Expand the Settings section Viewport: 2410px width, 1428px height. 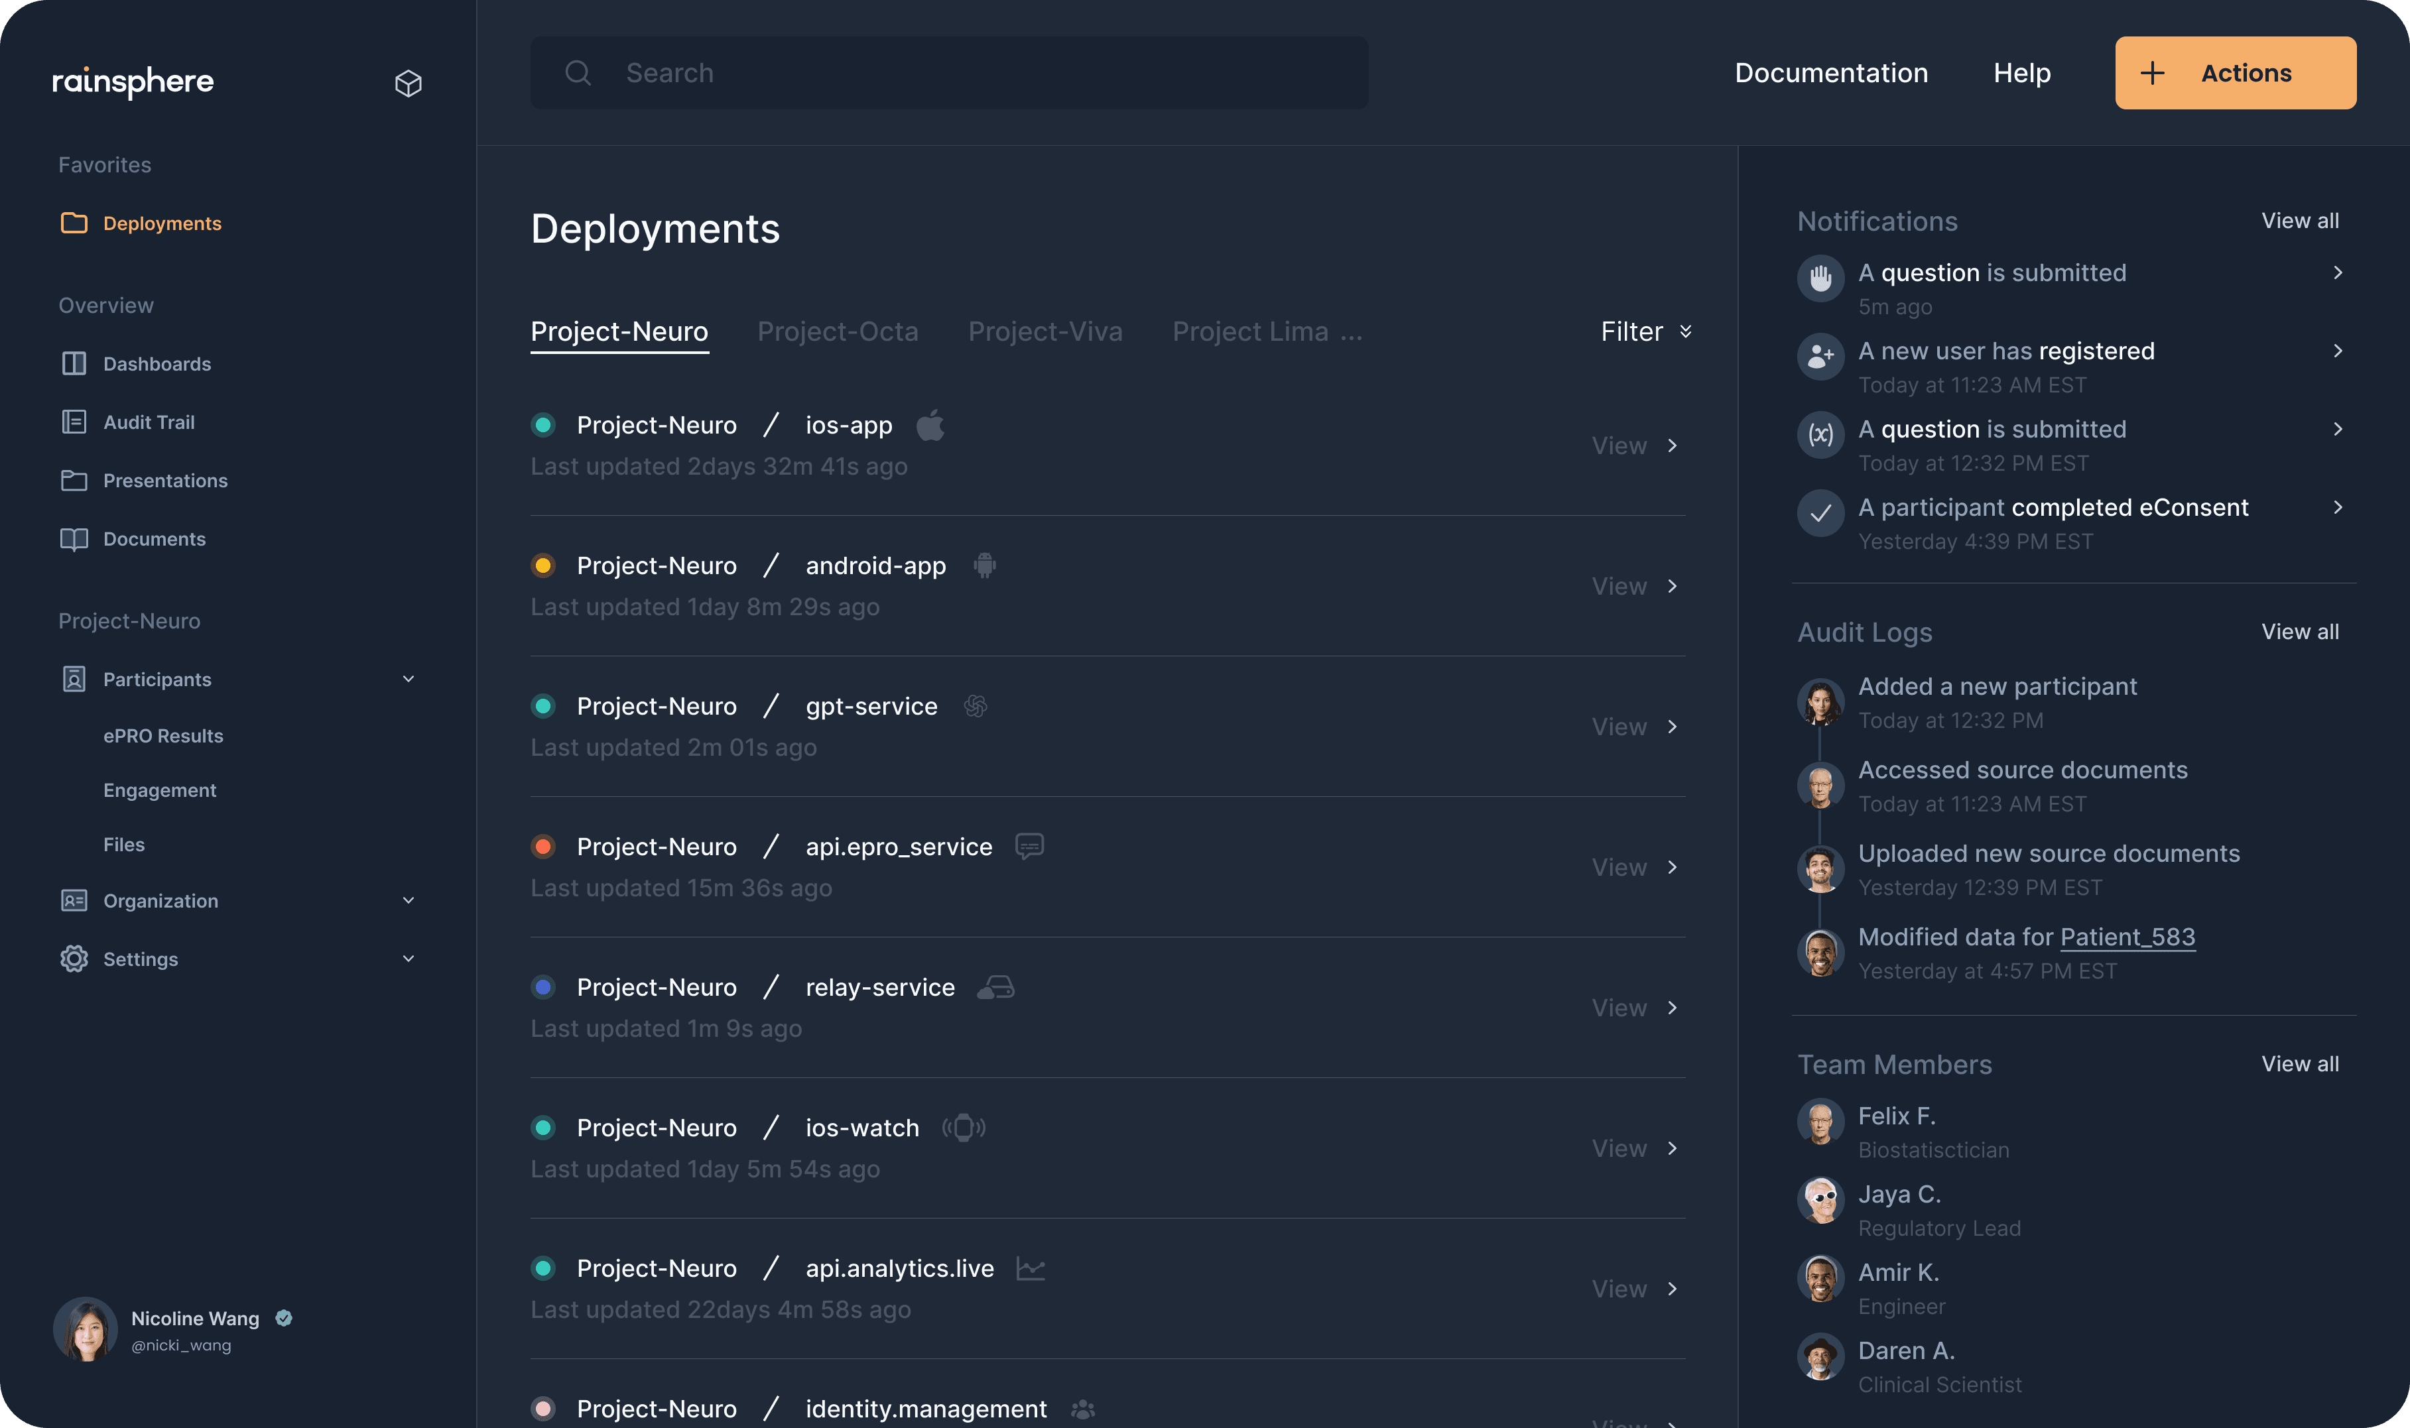pyautogui.click(x=408, y=959)
